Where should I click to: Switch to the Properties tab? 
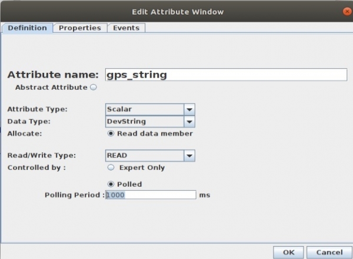click(80, 28)
